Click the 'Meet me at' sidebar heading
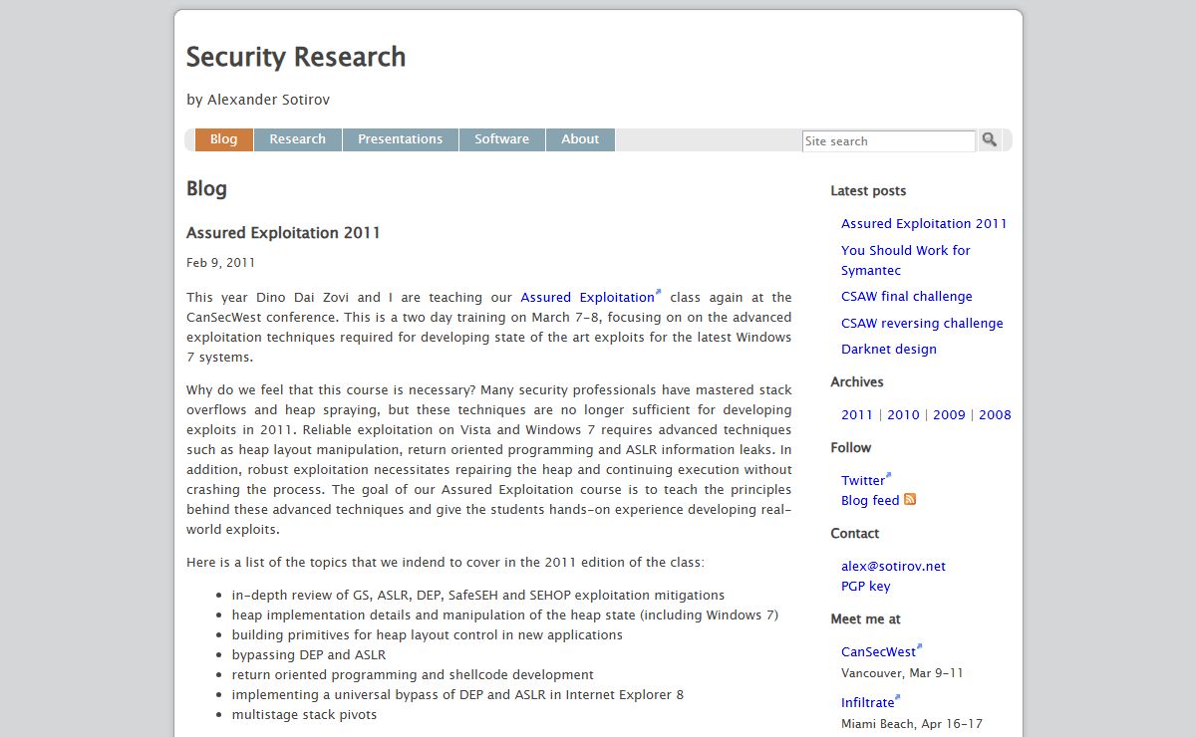This screenshot has width=1196, height=737. [865, 619]
